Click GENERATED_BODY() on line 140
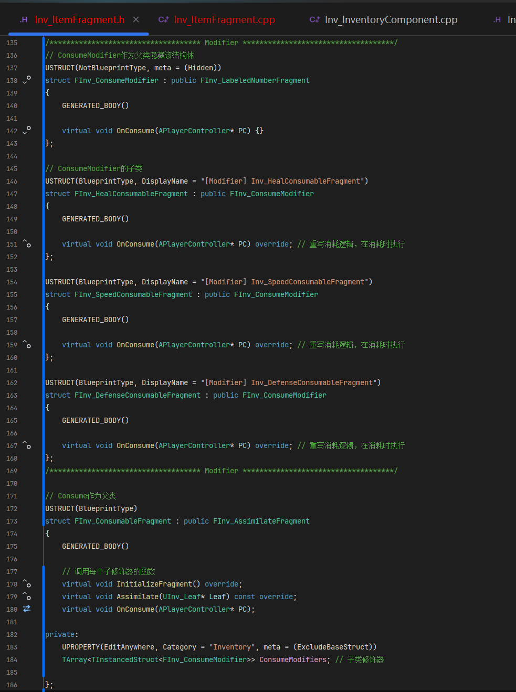The height and width of the screenshot is (692, 516). (96, 105)
